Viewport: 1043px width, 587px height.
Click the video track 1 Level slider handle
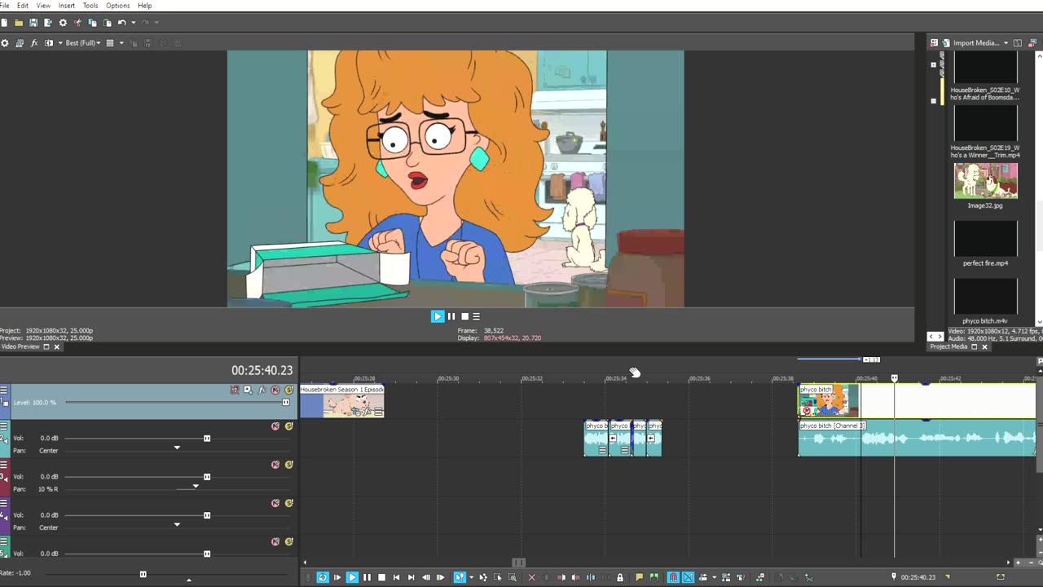click(285, 403)
